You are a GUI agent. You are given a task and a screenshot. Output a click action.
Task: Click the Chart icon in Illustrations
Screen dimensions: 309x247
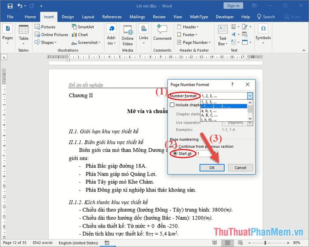(79, 35)
